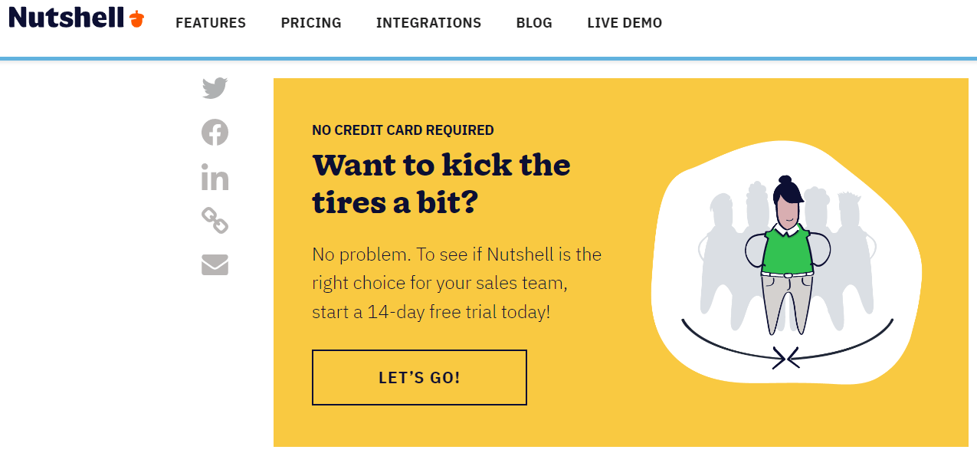Image resolution: width=977 pixels, height=453 pixels.
Task: Go home via the Nutshell wordmark
Action: (x=66, y=18)
